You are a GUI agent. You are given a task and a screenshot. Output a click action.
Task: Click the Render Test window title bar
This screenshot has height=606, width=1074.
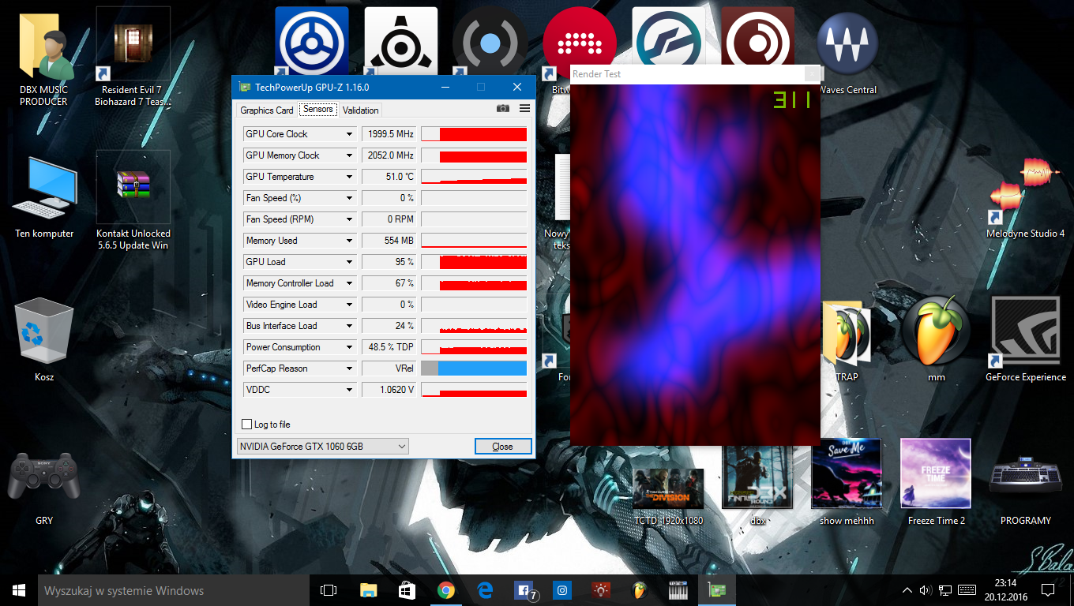pos(695,74)
